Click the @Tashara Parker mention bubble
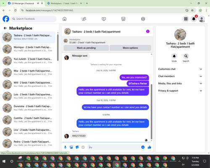 click(x=138, y=84)
